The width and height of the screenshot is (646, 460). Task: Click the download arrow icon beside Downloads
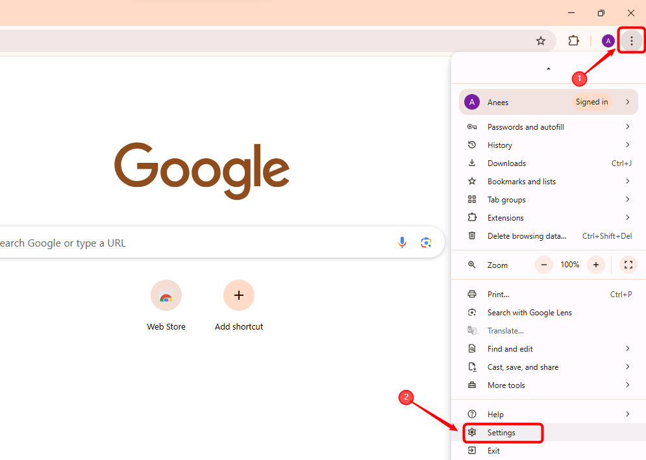point(472,163)
